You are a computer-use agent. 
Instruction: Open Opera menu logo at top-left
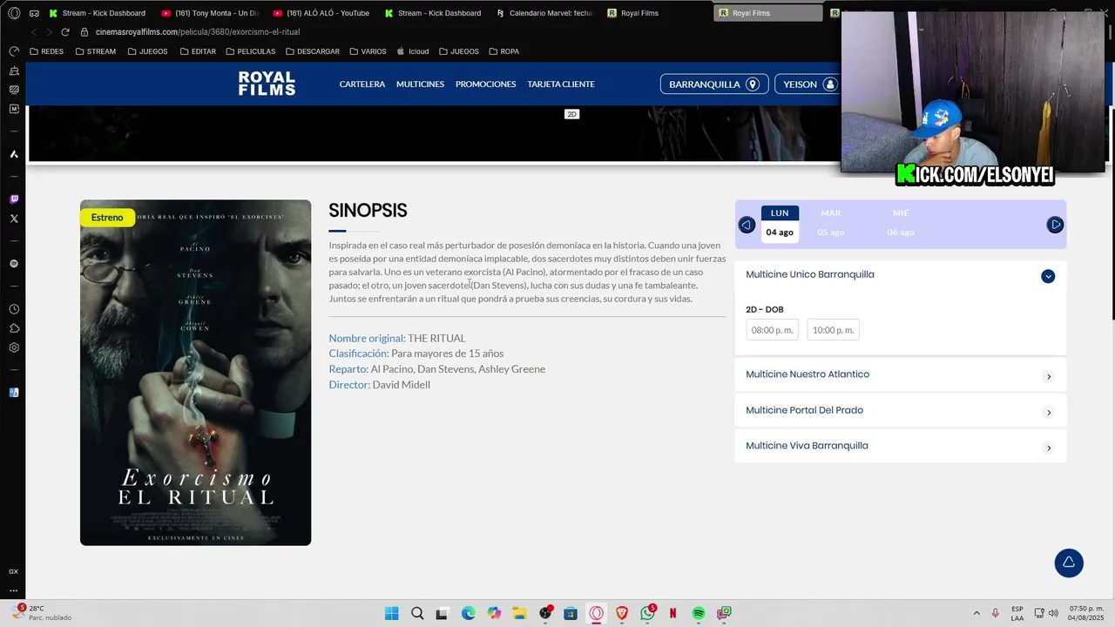[14, 13]
